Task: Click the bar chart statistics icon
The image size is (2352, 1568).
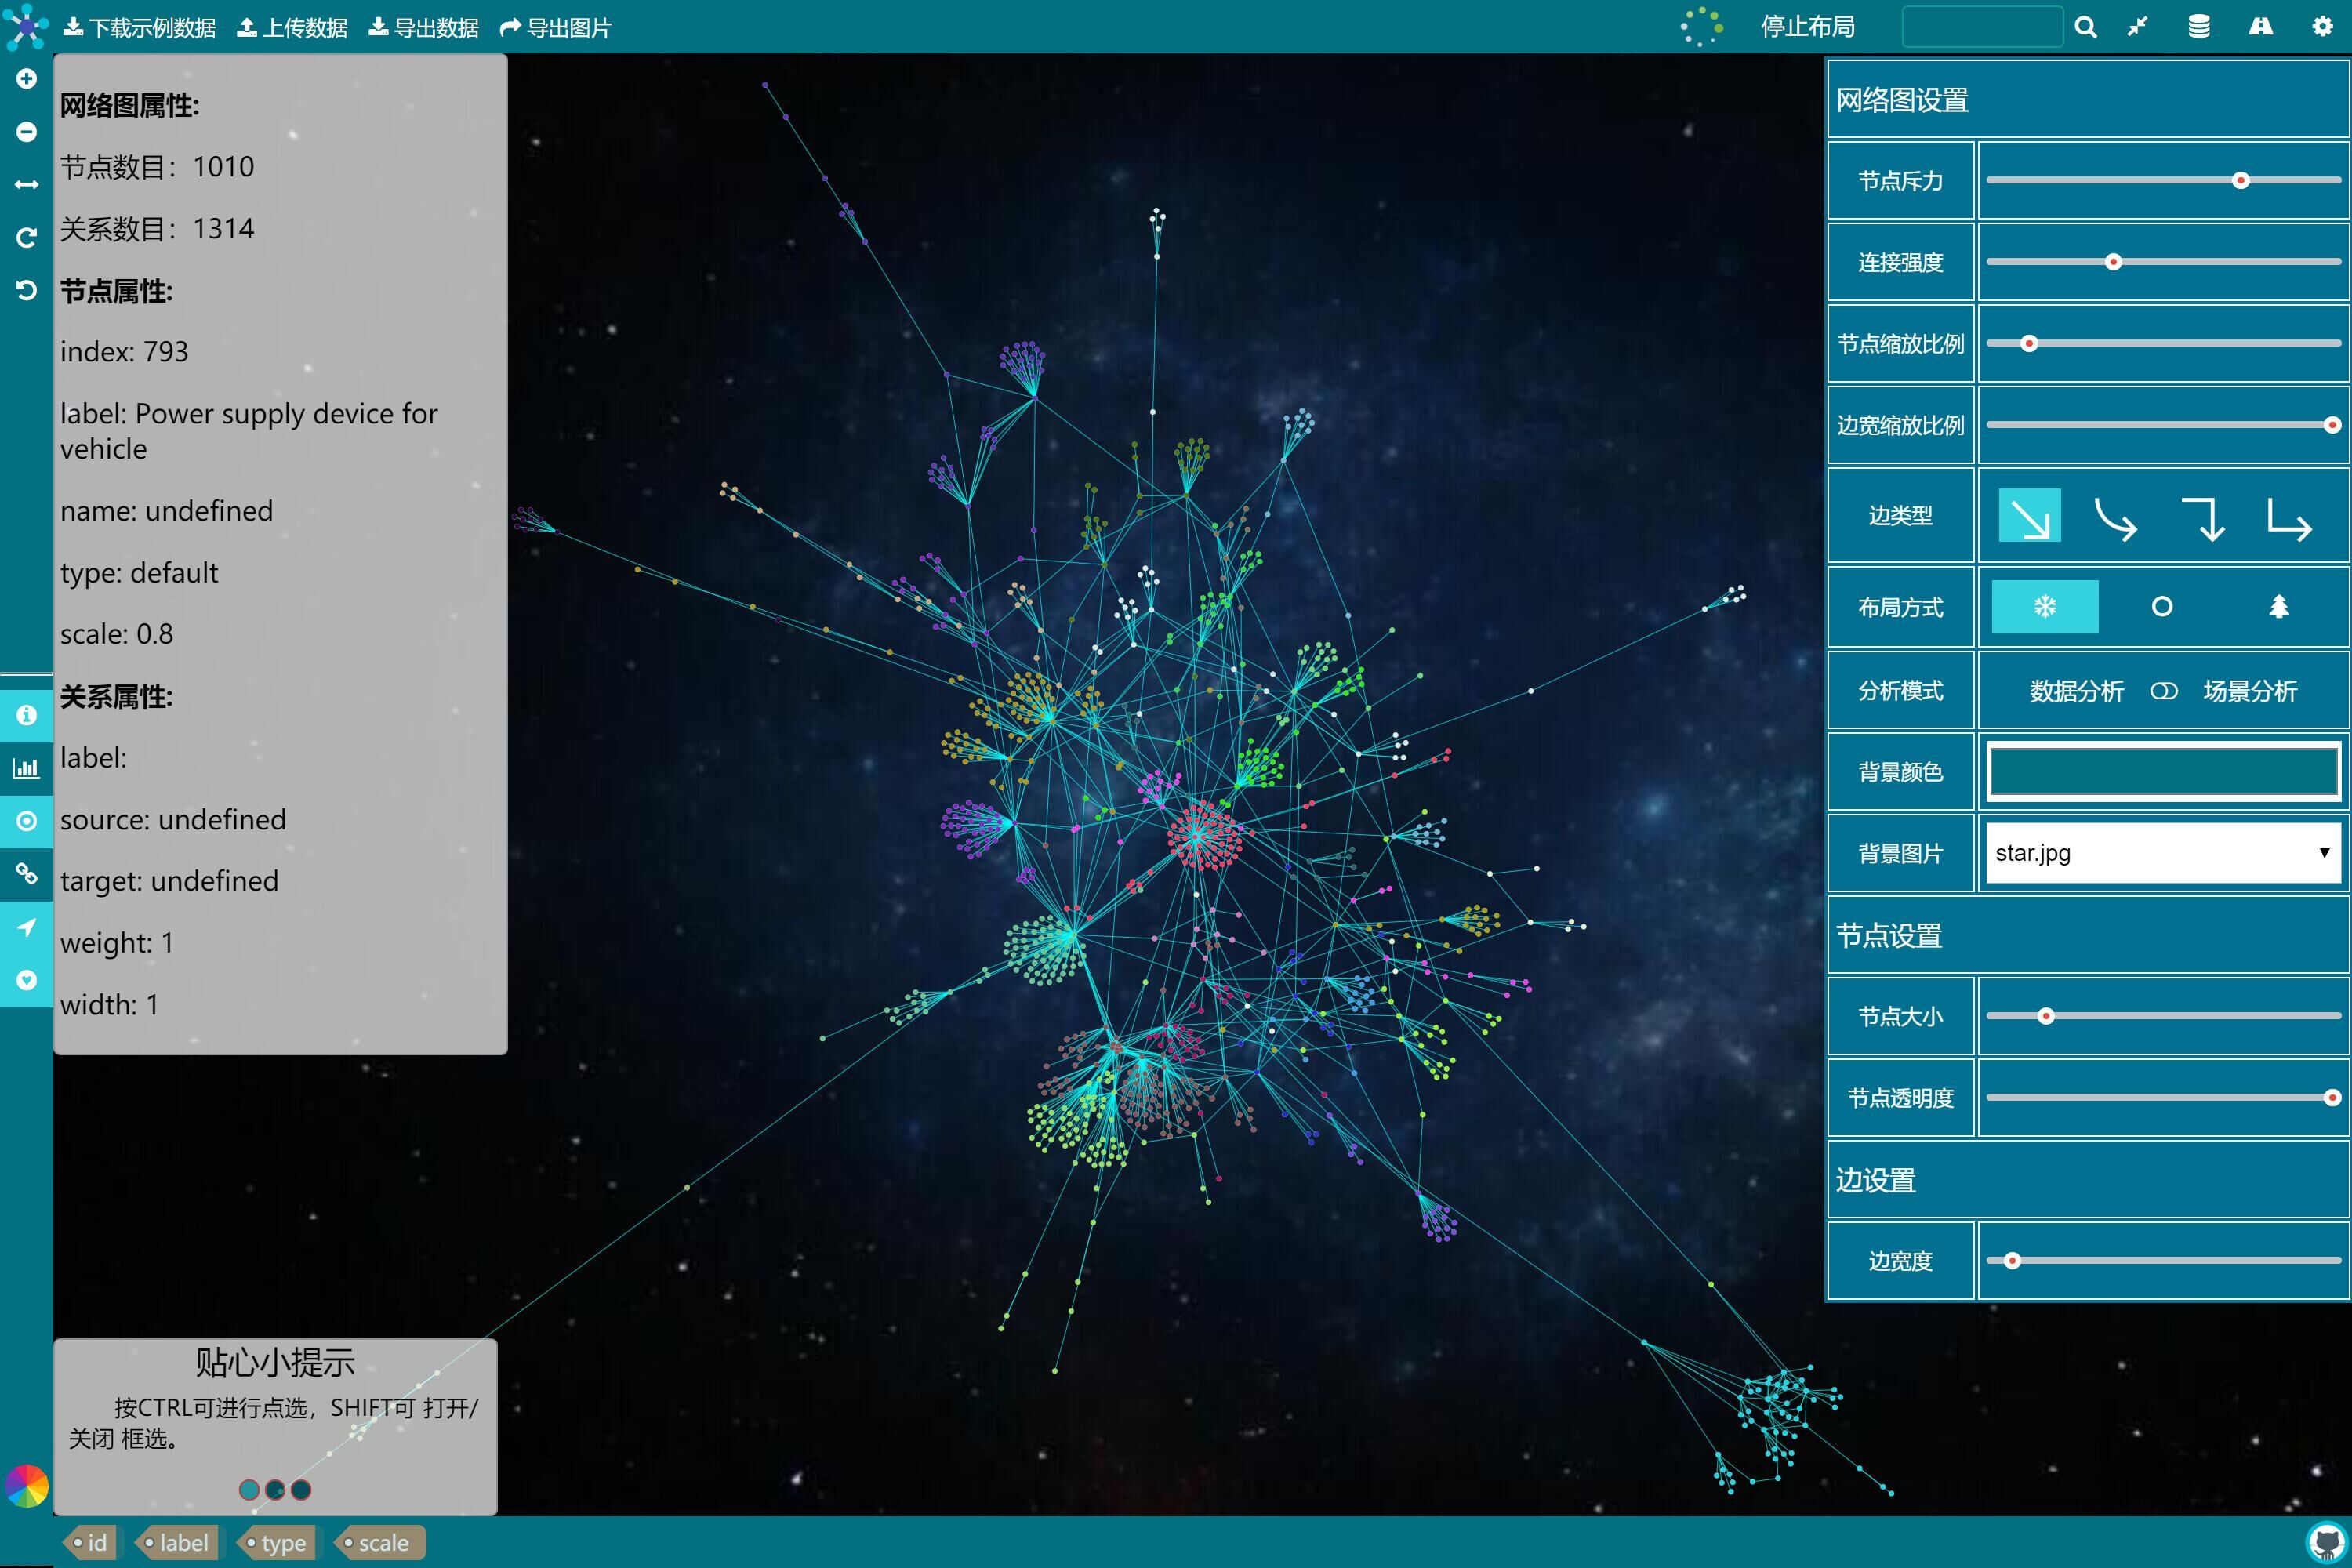Action: click(26, 768)
